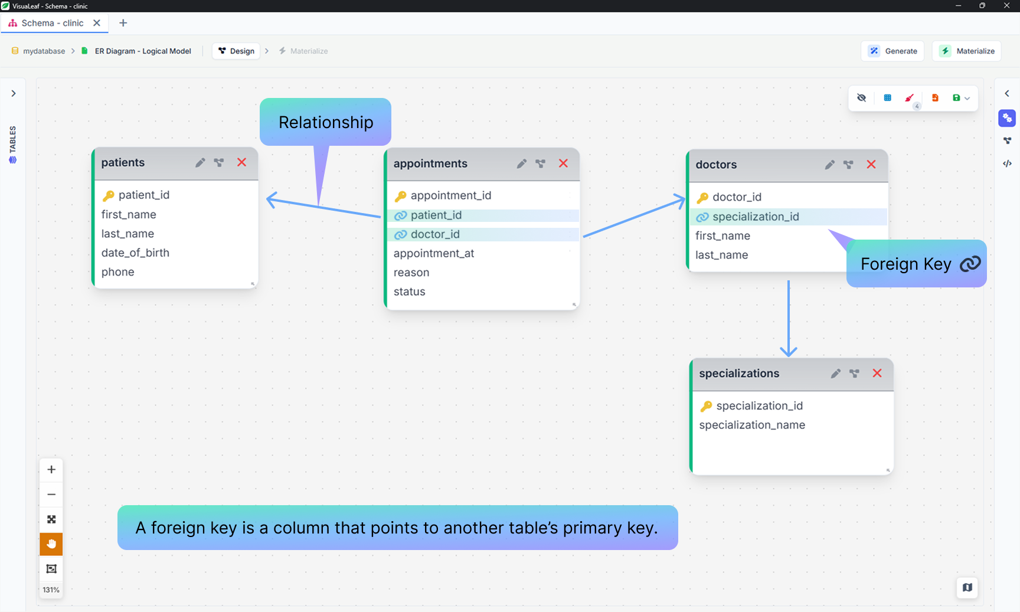Click relationship icon on specializations table
Screen dimensions: 1020x612
854,374
